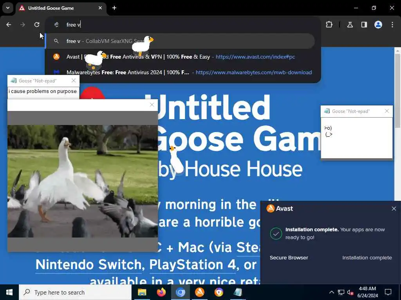This screenshot has width=401, height=300.
Task: Click the ASCII goose text area
Action: (x=356, y=138)
